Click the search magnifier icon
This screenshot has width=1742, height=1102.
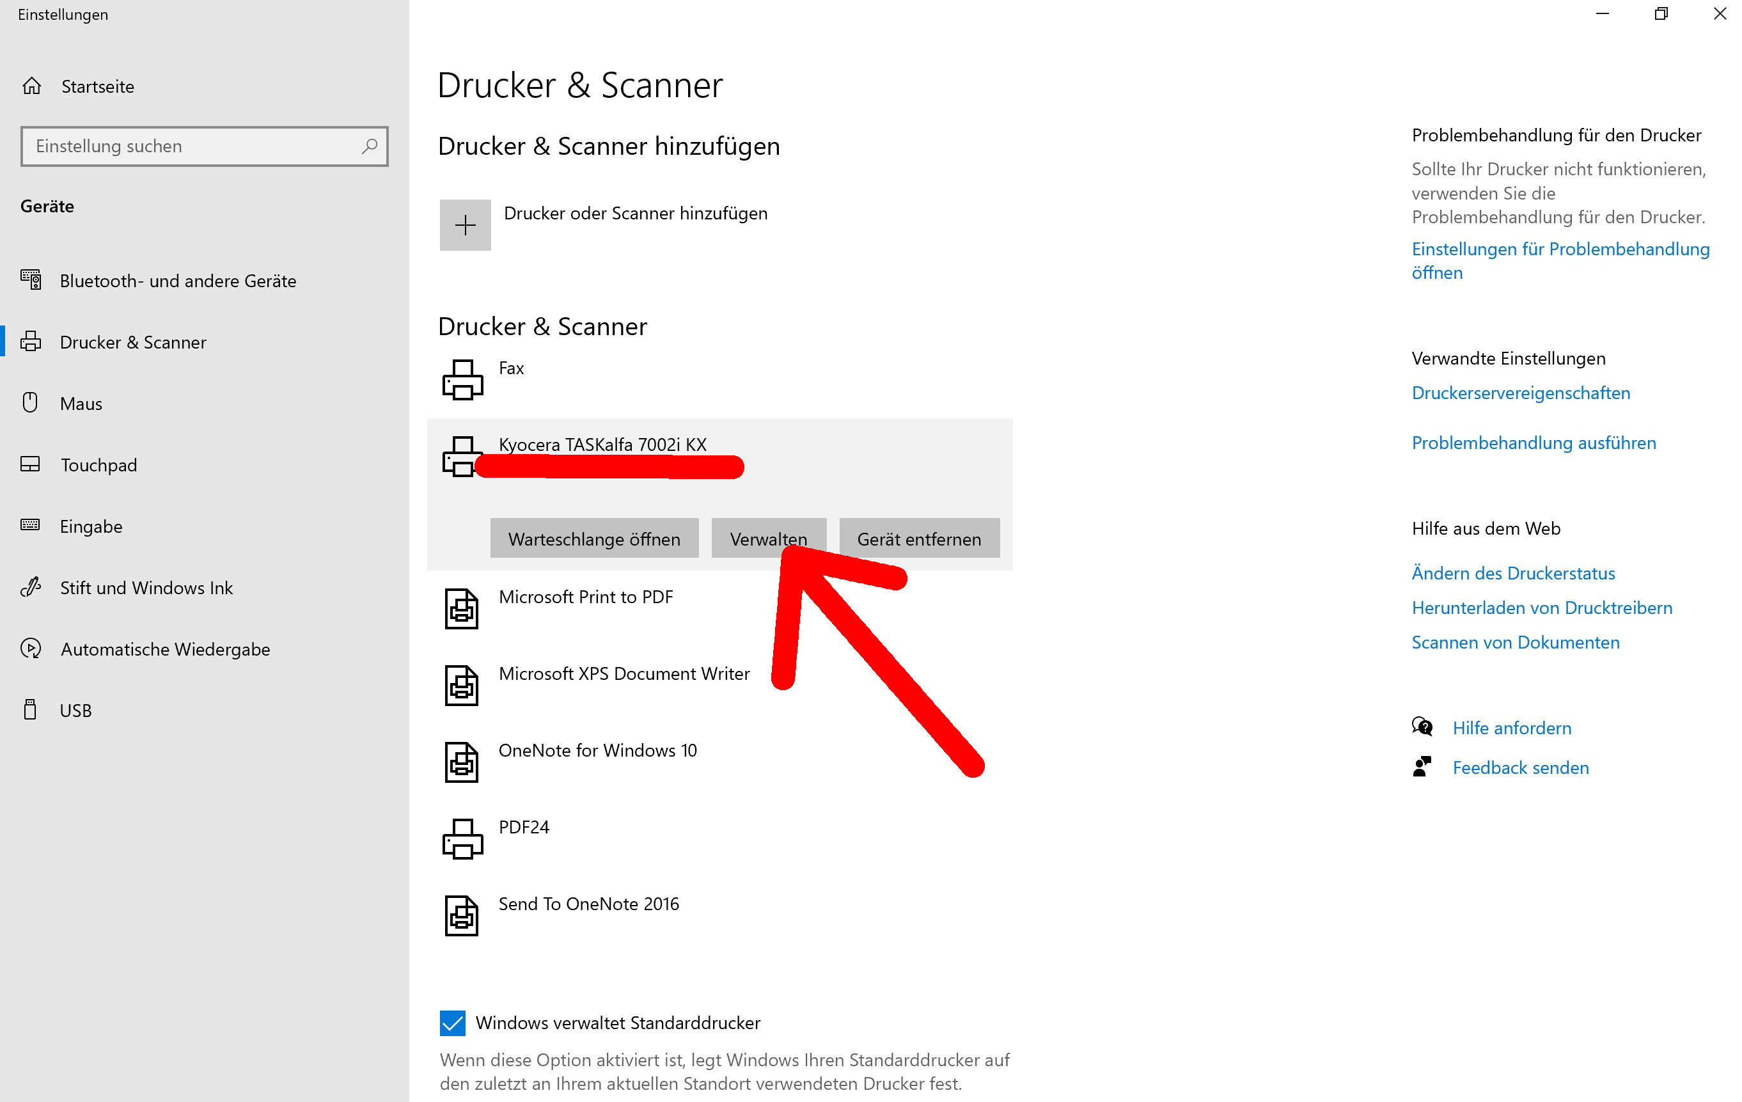click(x=370, y=146)
